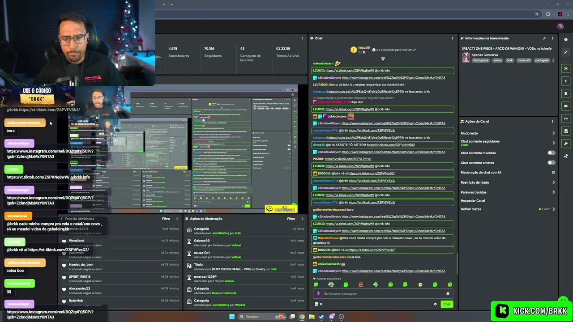573x322 pixels.
Task: Click Wendland in activity feed
Action: pyautogui.click(x=77, y=241)
